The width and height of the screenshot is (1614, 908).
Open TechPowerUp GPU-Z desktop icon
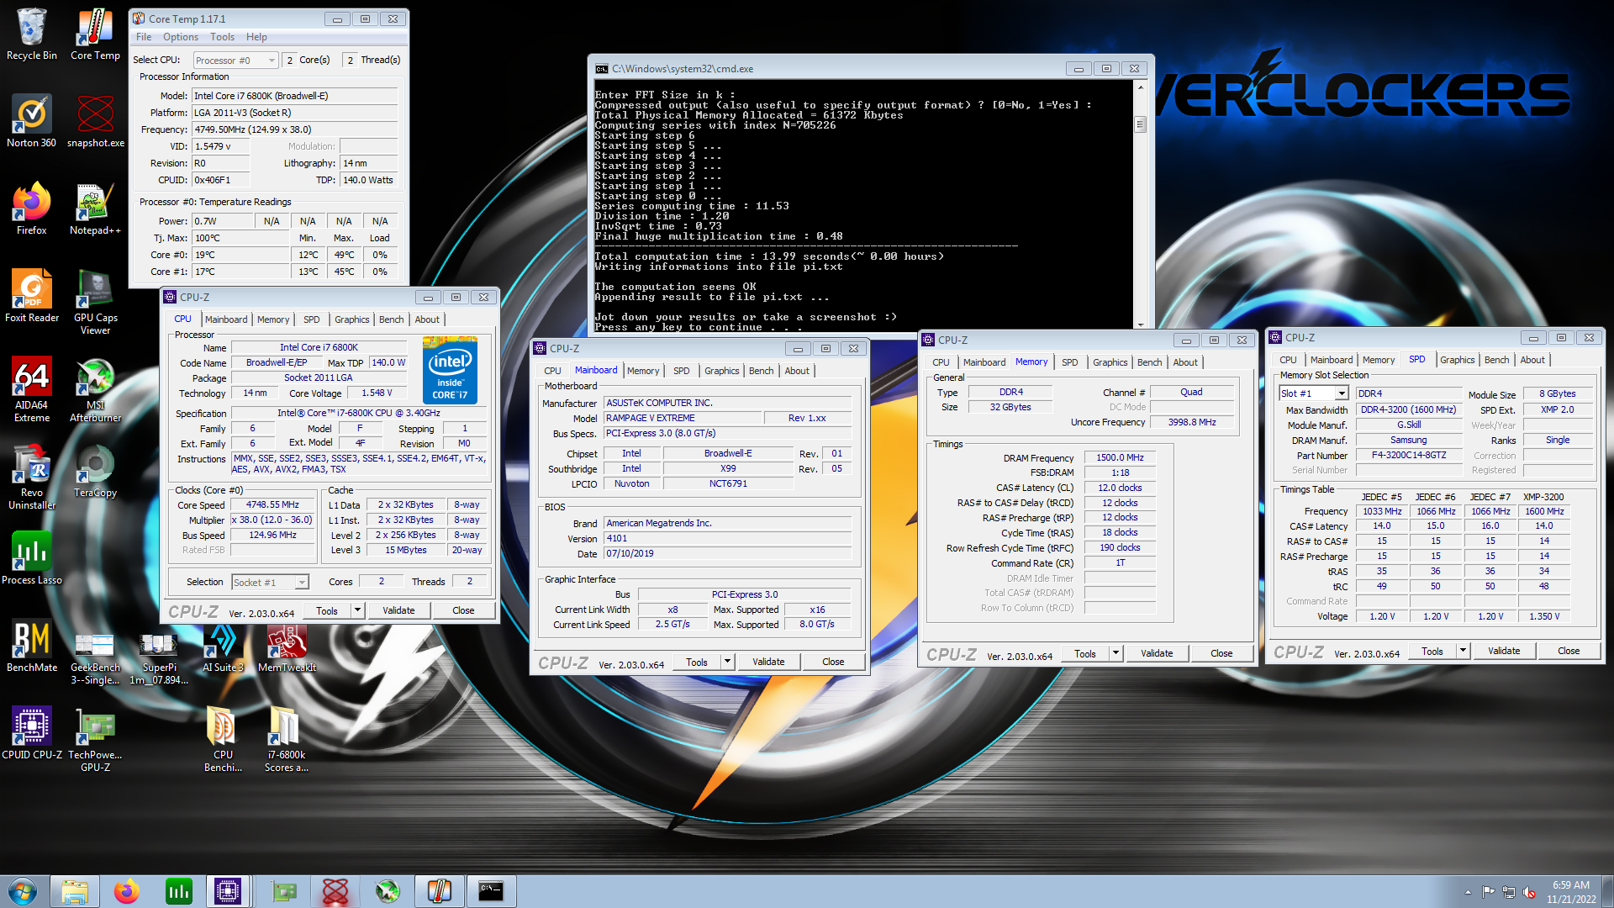[x=95, y=739]
